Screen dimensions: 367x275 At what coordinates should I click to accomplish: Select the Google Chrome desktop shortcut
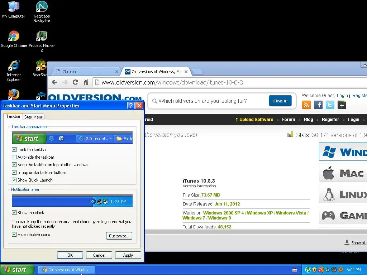(x=14, y=39)
